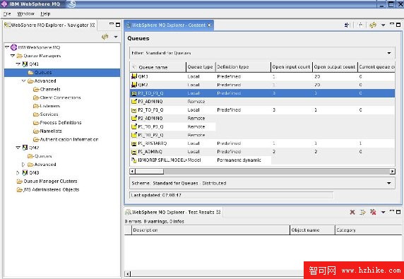Sort by Open output count column

pos(335,67)
